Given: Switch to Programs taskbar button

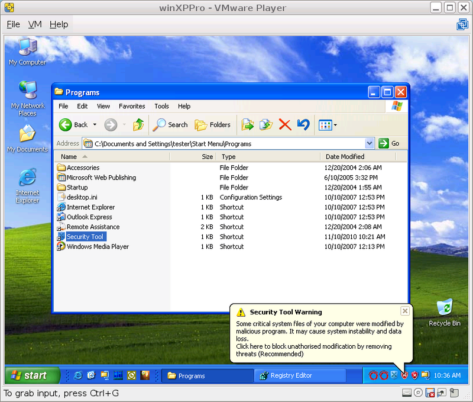Looking at the screenshot, I should (208, 376).
